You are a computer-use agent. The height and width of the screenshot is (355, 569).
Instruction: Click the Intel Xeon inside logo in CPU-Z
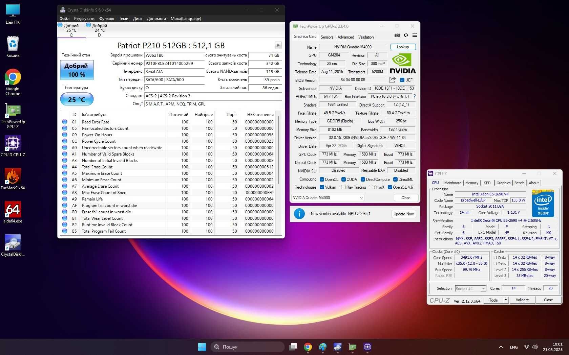[543, 203]
